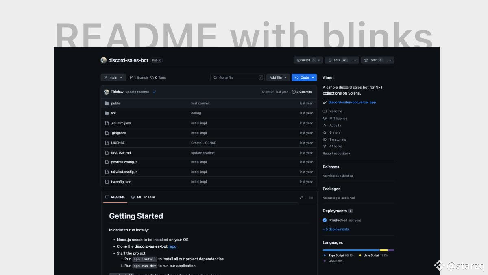Focus the Go to file search field
The width and height of the screenshot is (488, 275).
tap(237, 77)
